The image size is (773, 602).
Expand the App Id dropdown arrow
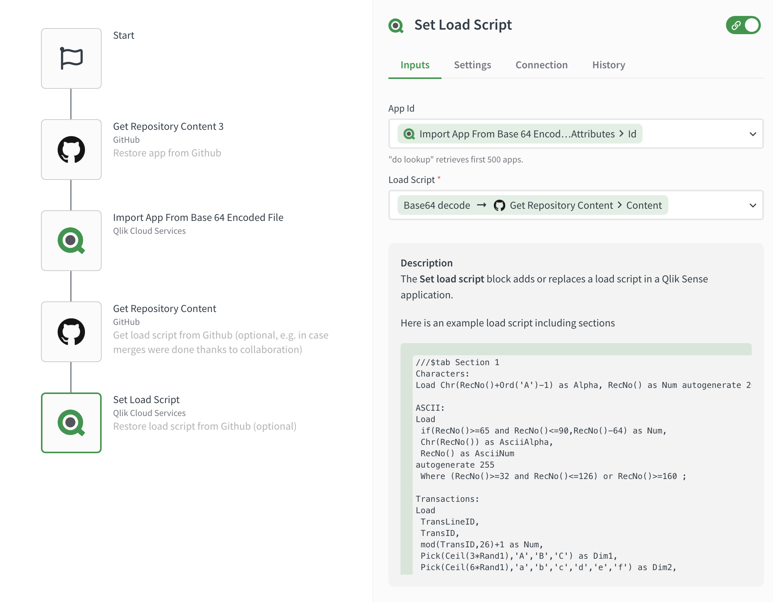(x=753, y=134)
